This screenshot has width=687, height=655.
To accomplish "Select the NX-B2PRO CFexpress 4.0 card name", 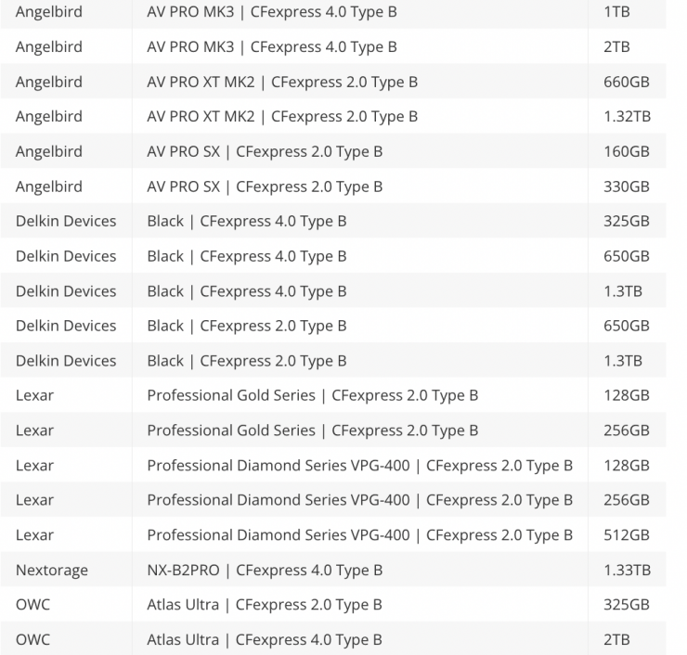I will [265, 570].
